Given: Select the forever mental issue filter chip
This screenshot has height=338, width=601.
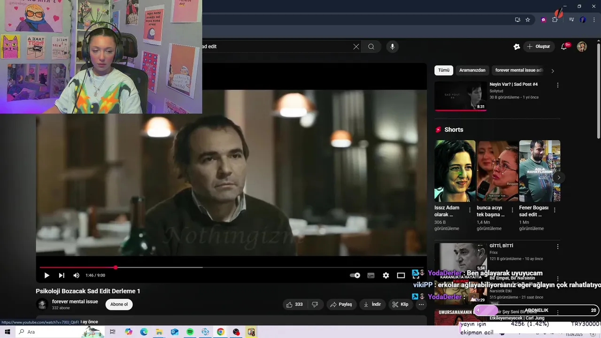Looking at the screenshot, I should coord(518,70).
